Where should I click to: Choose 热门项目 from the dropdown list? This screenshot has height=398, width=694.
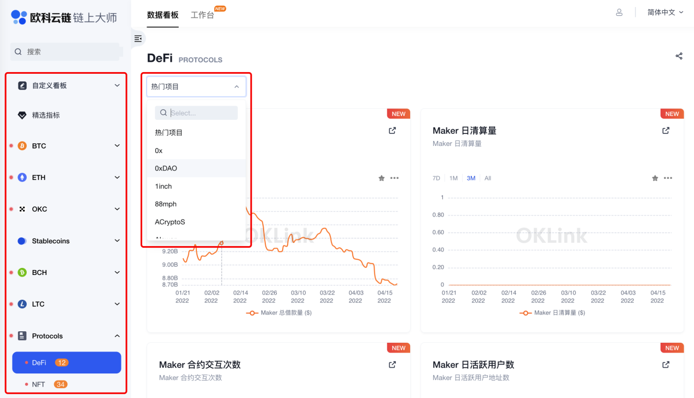click(x=196, y=133)
